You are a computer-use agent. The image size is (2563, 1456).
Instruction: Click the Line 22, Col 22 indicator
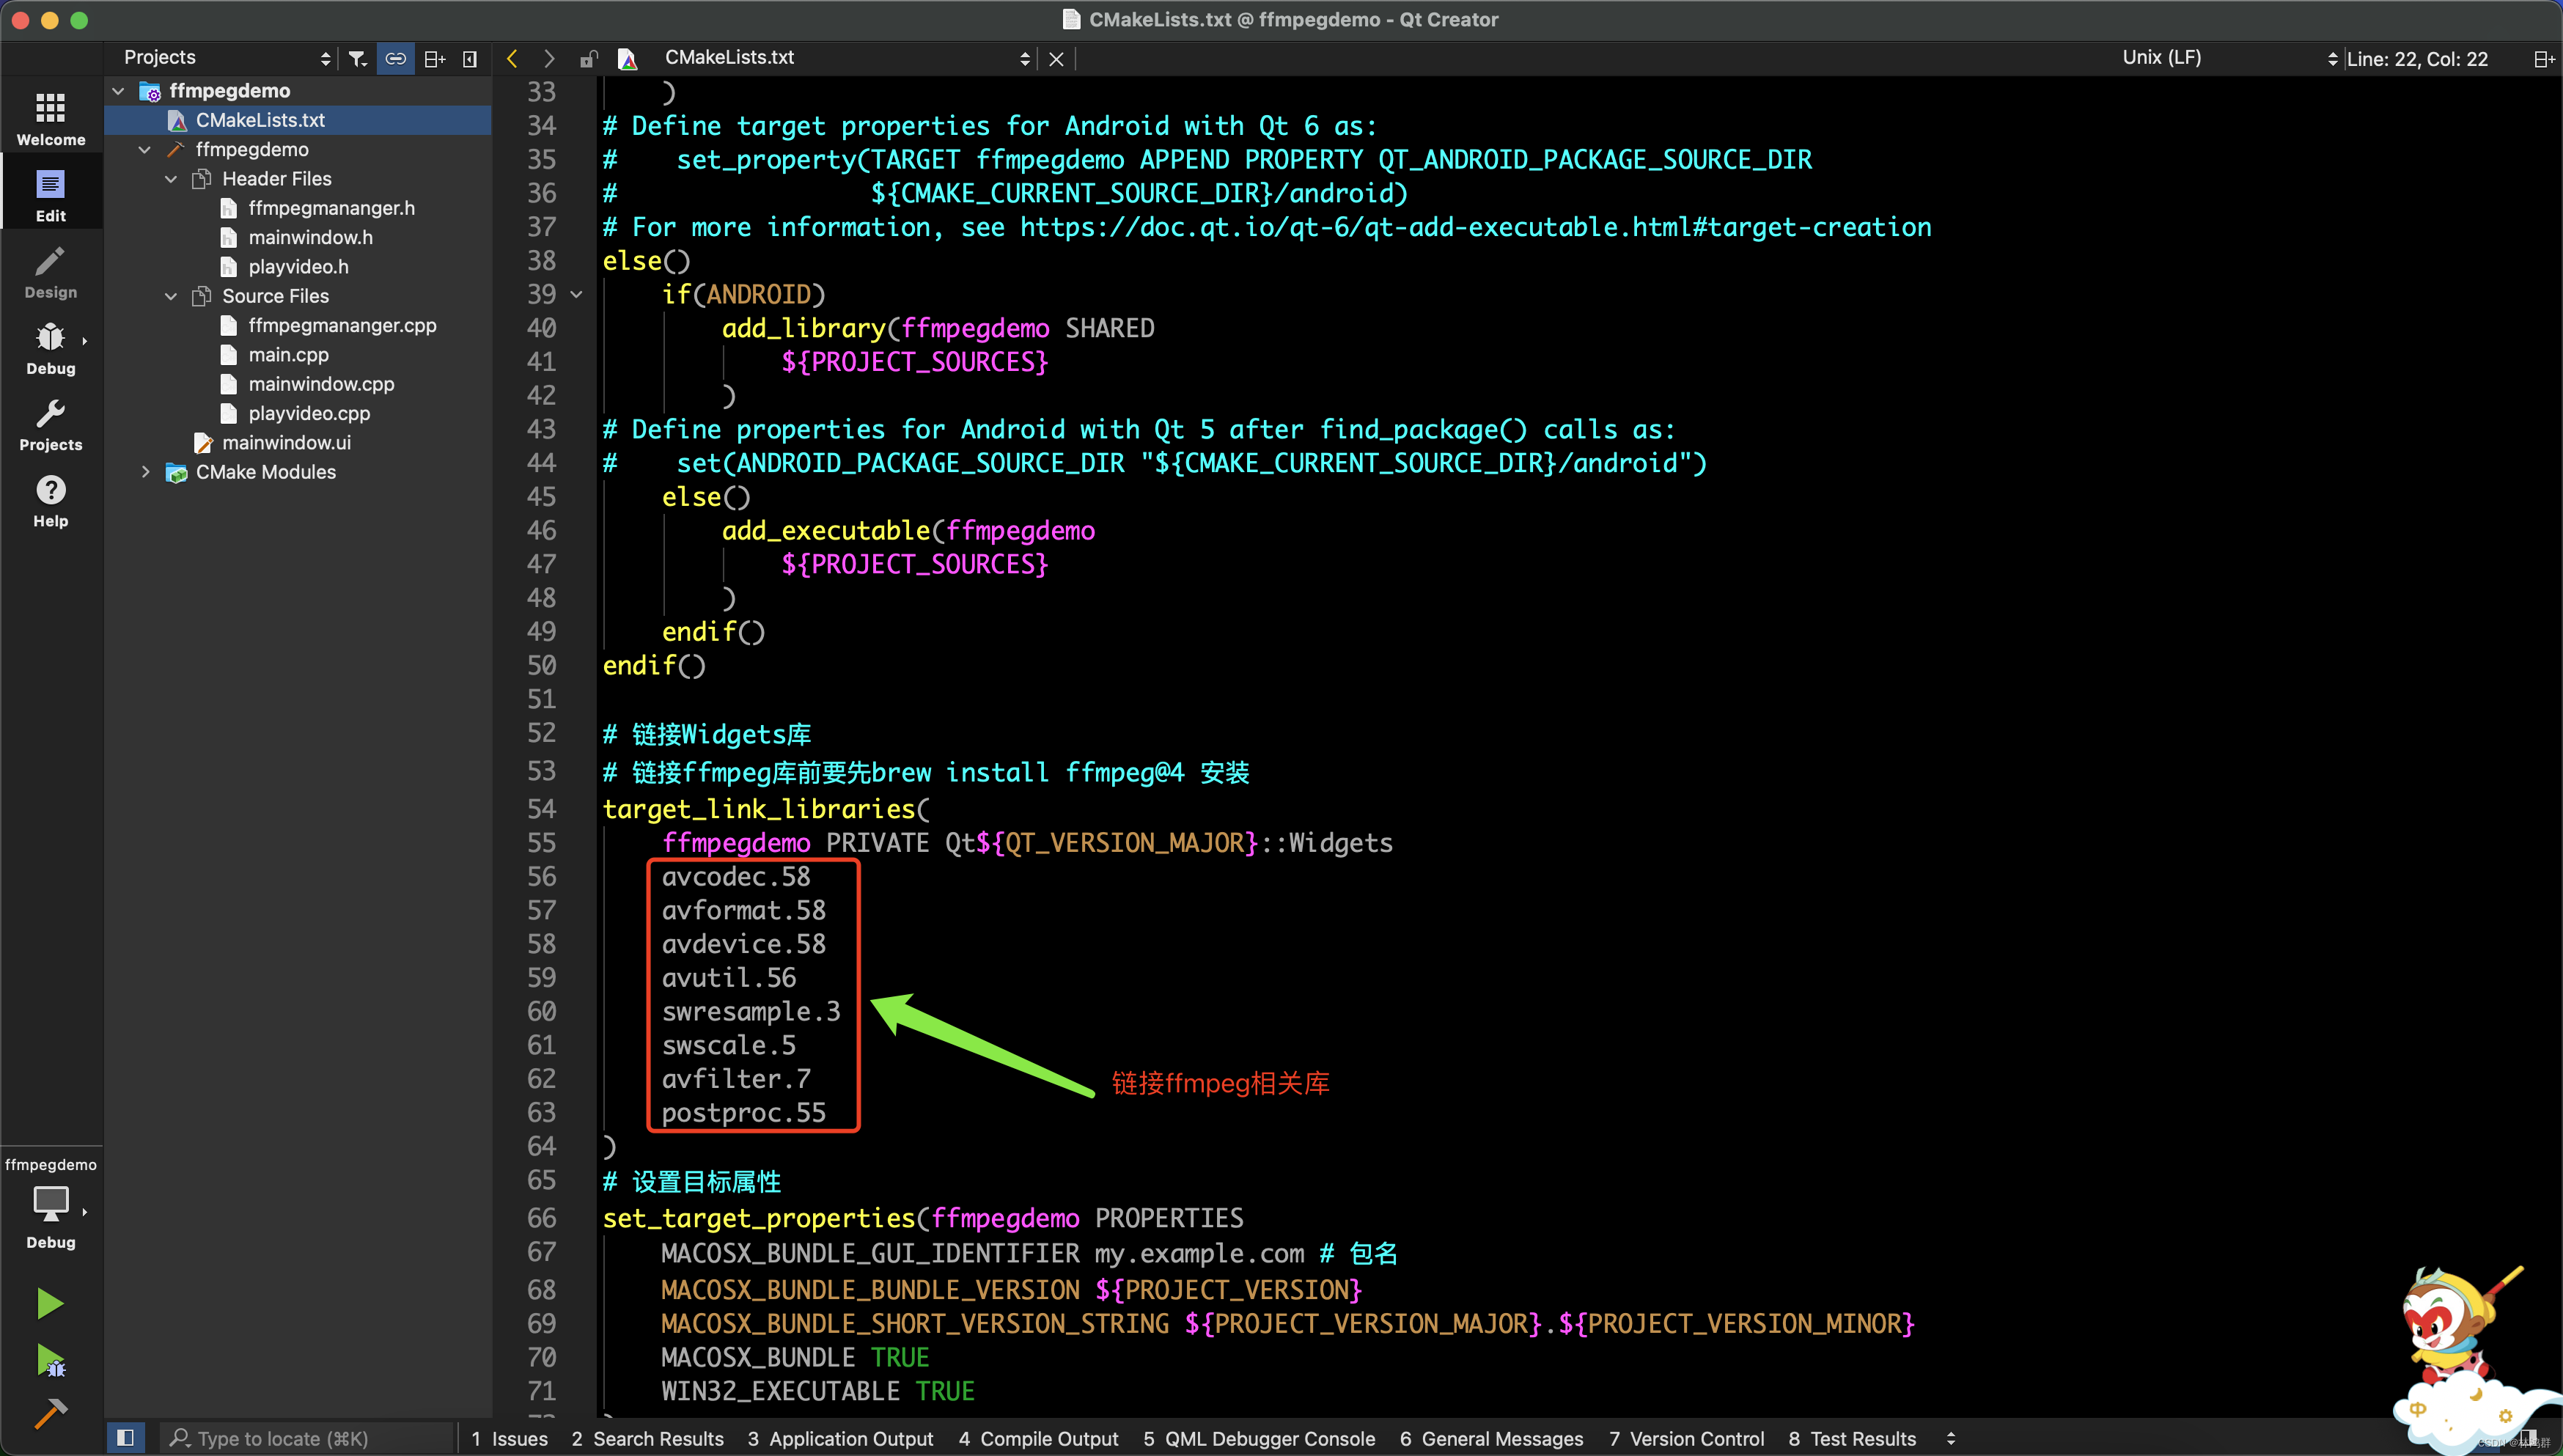(x=2416, y=59)
